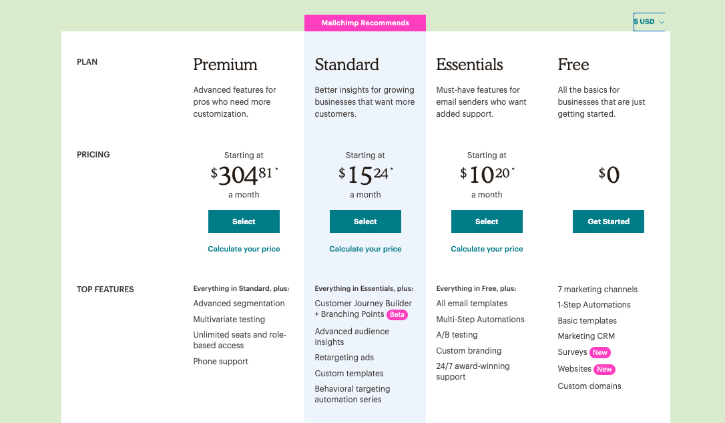
Task: Click the Free plan heading
Action: (x=573, y=65)
